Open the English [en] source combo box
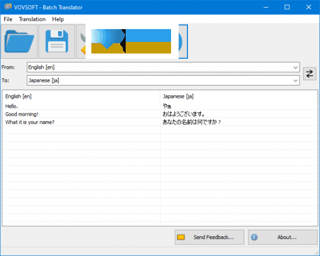Viewport: 320px width, 256px height. [x=163, y=67]
